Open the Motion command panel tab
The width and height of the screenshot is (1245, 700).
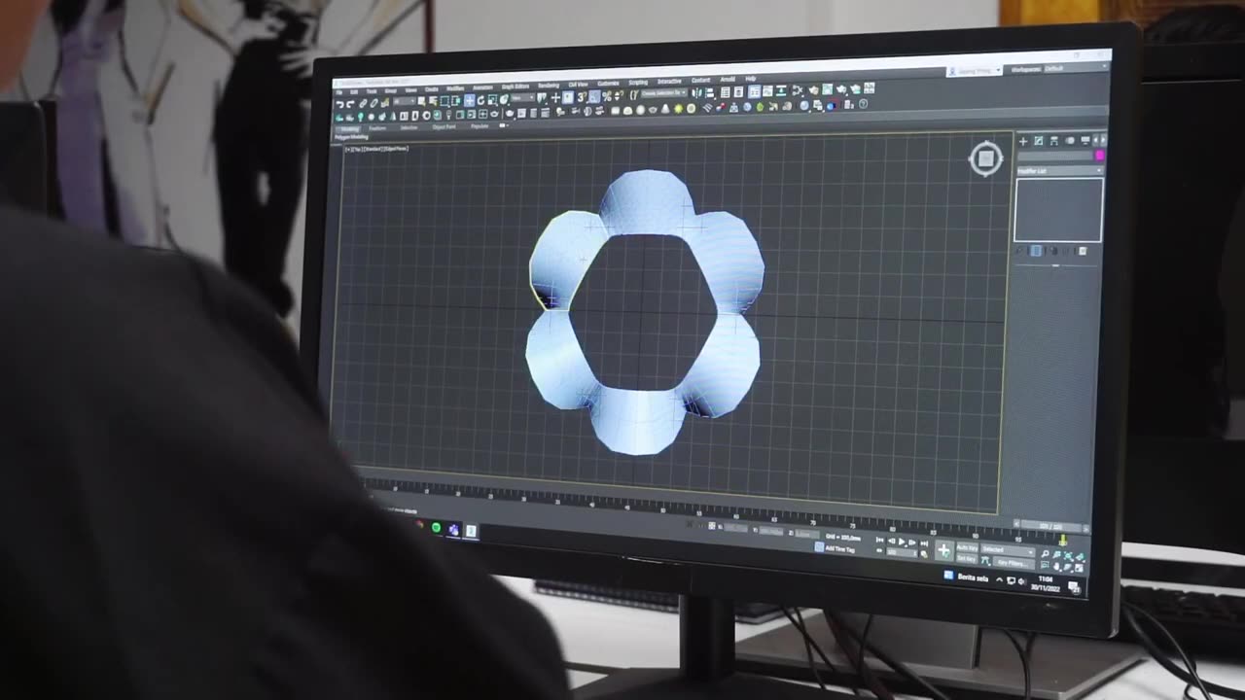click(x=1069, y=141)
